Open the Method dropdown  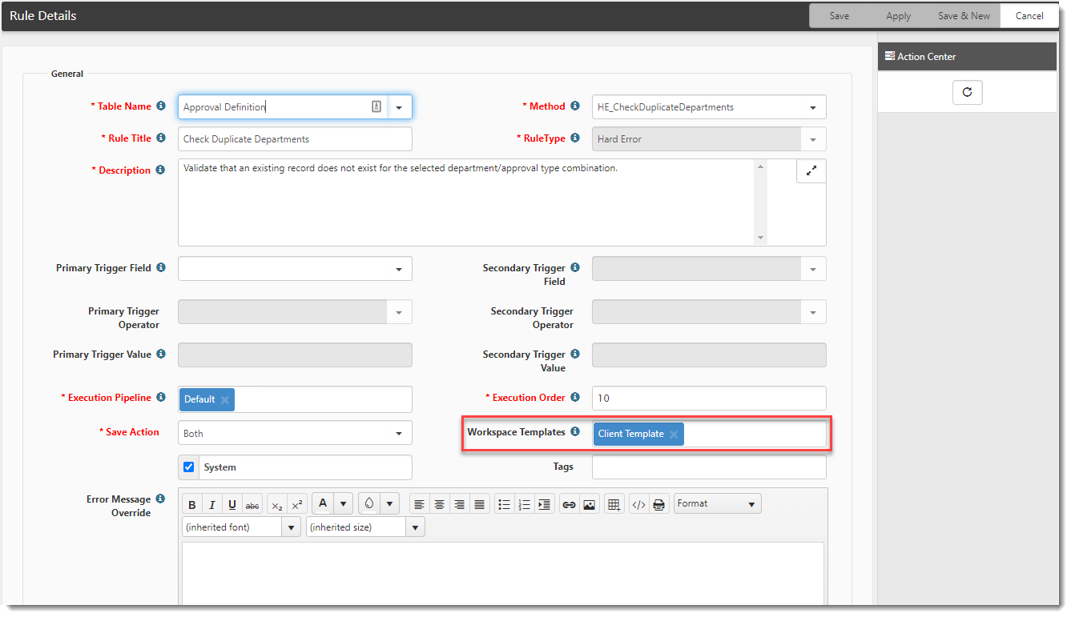point(812,107)
